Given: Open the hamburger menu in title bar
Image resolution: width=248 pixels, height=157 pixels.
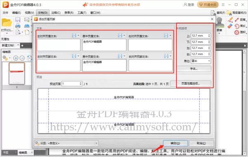Looking at the screenshot, I should click(223, 5).
